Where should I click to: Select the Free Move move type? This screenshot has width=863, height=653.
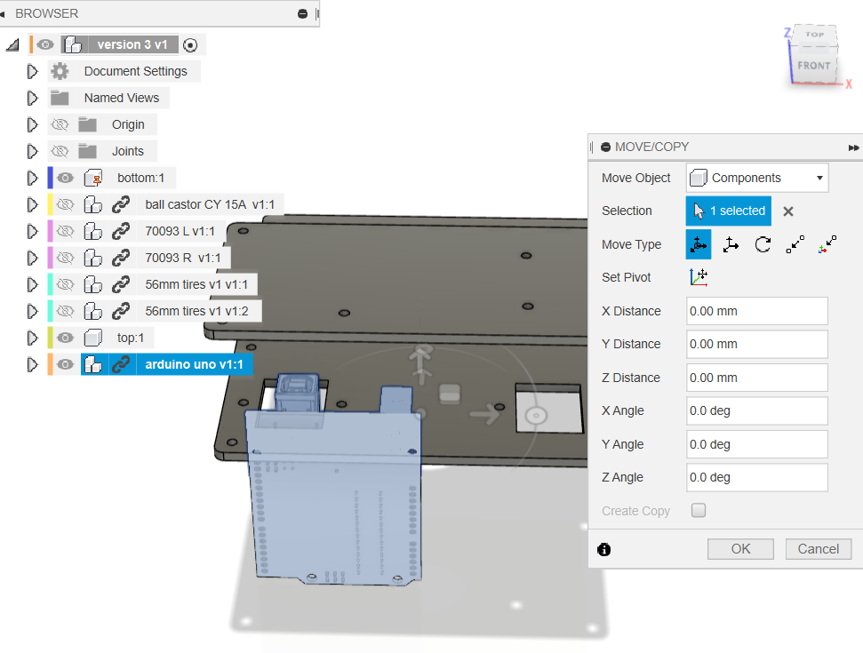point(699,244)
